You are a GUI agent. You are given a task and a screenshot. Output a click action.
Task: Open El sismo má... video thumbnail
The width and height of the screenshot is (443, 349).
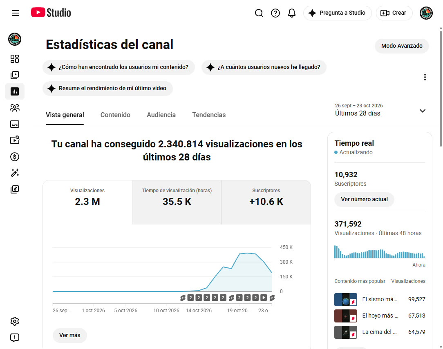[x=345, y=300]
